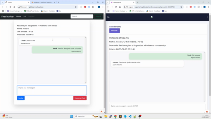Switch to Google Chrome on the taskbar
The height and width of the screenshot is (119, 211).
pos(115,116)
